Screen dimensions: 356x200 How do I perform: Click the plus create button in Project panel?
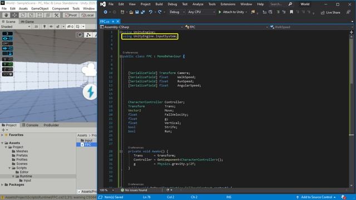(x=3, y=130)
